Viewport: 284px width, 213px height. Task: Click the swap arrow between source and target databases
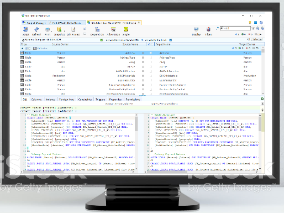[x=142, y=40]
